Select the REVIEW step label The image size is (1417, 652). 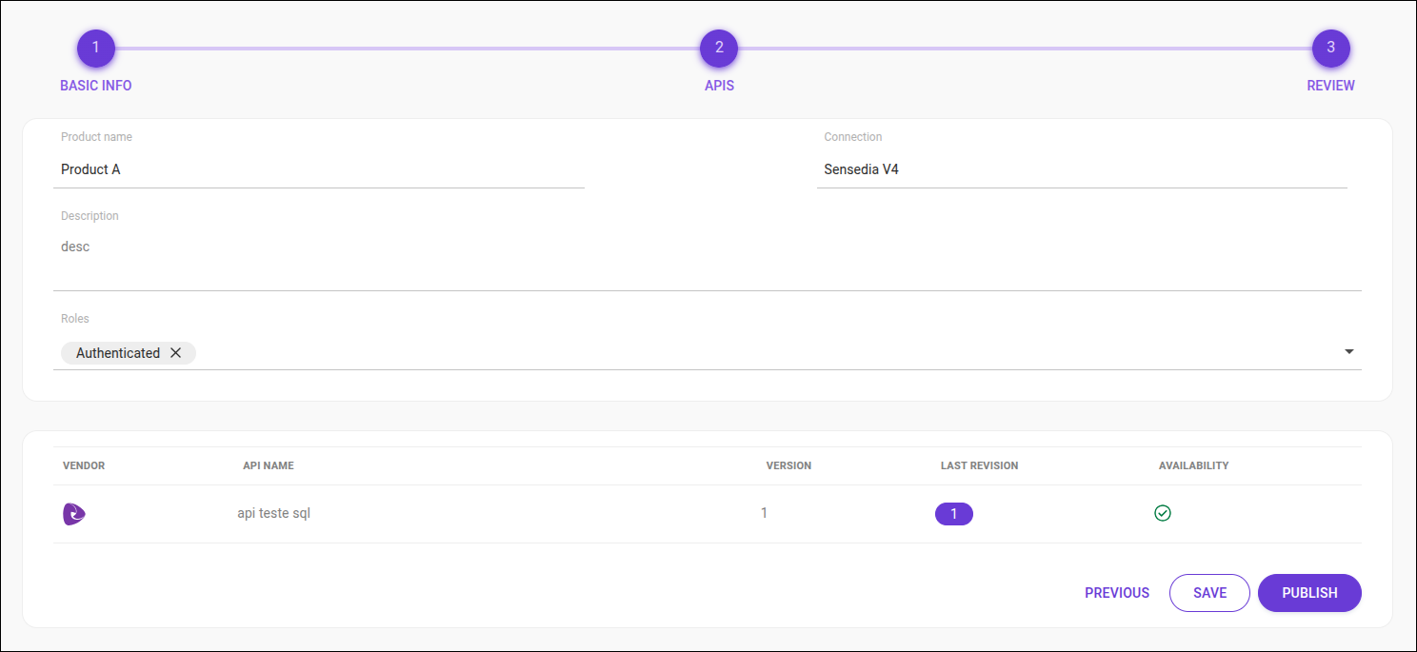click(x=1330, y=85)
